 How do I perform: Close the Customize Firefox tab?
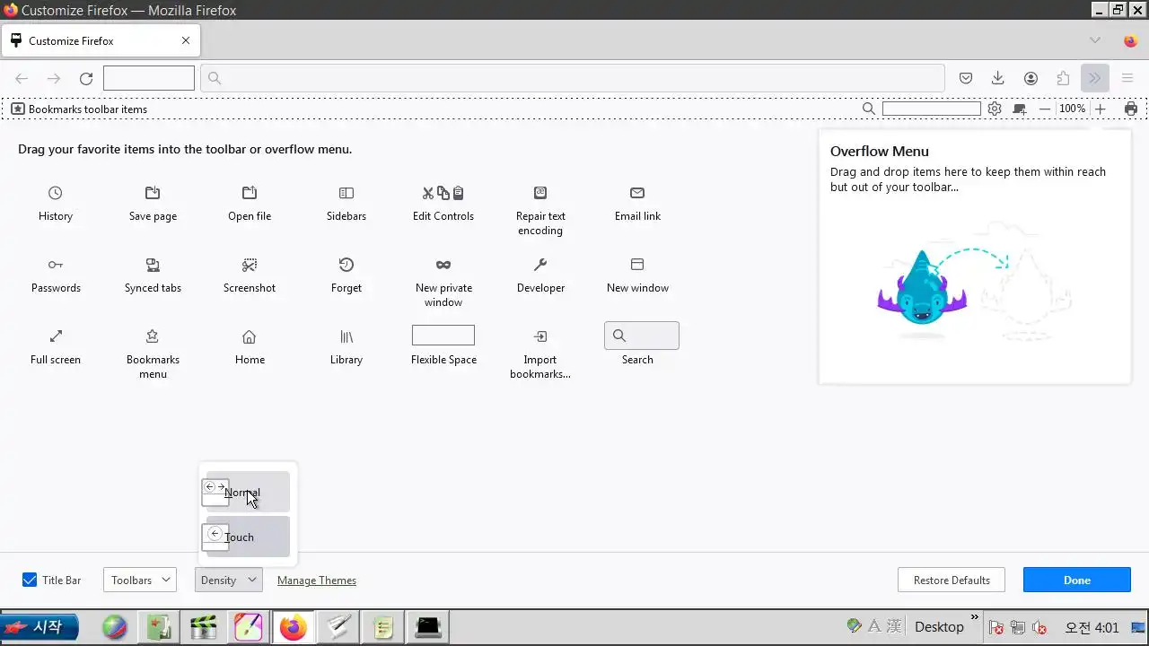point(186,40)
